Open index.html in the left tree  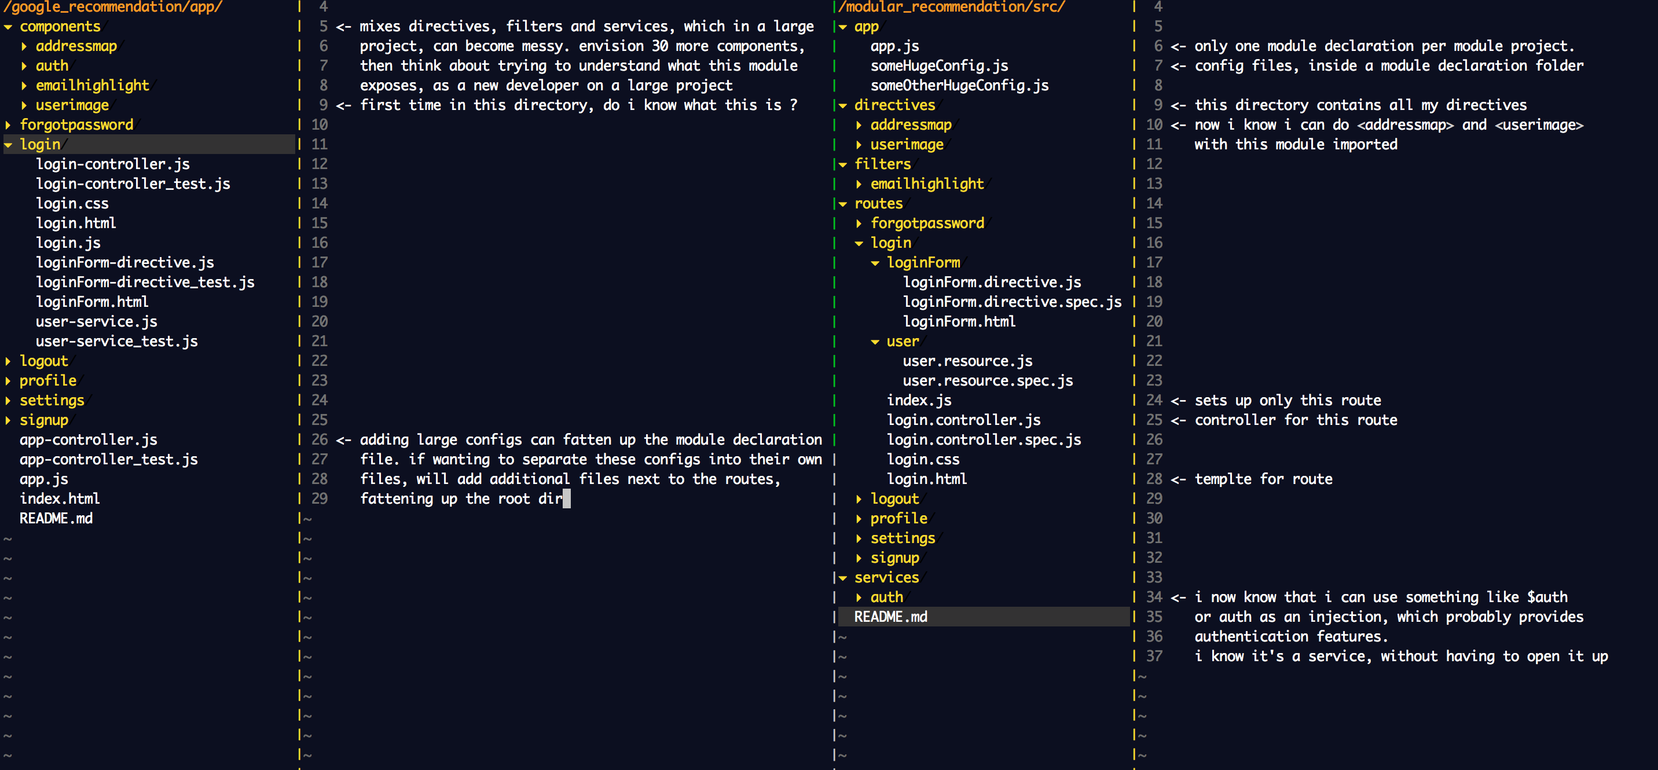(x=59, y=498)
